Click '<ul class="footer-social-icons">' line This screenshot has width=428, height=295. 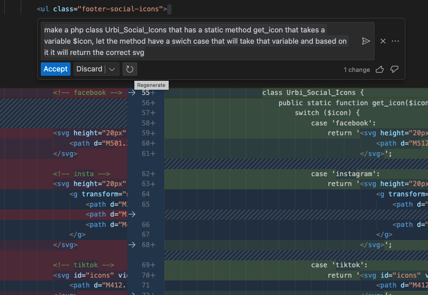102,9
